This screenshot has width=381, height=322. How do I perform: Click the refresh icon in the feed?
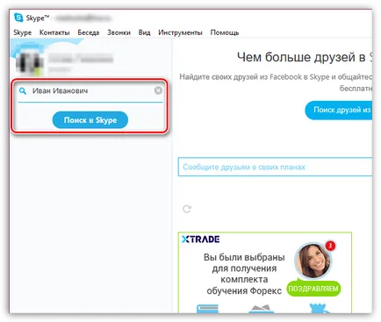(187, 209)
